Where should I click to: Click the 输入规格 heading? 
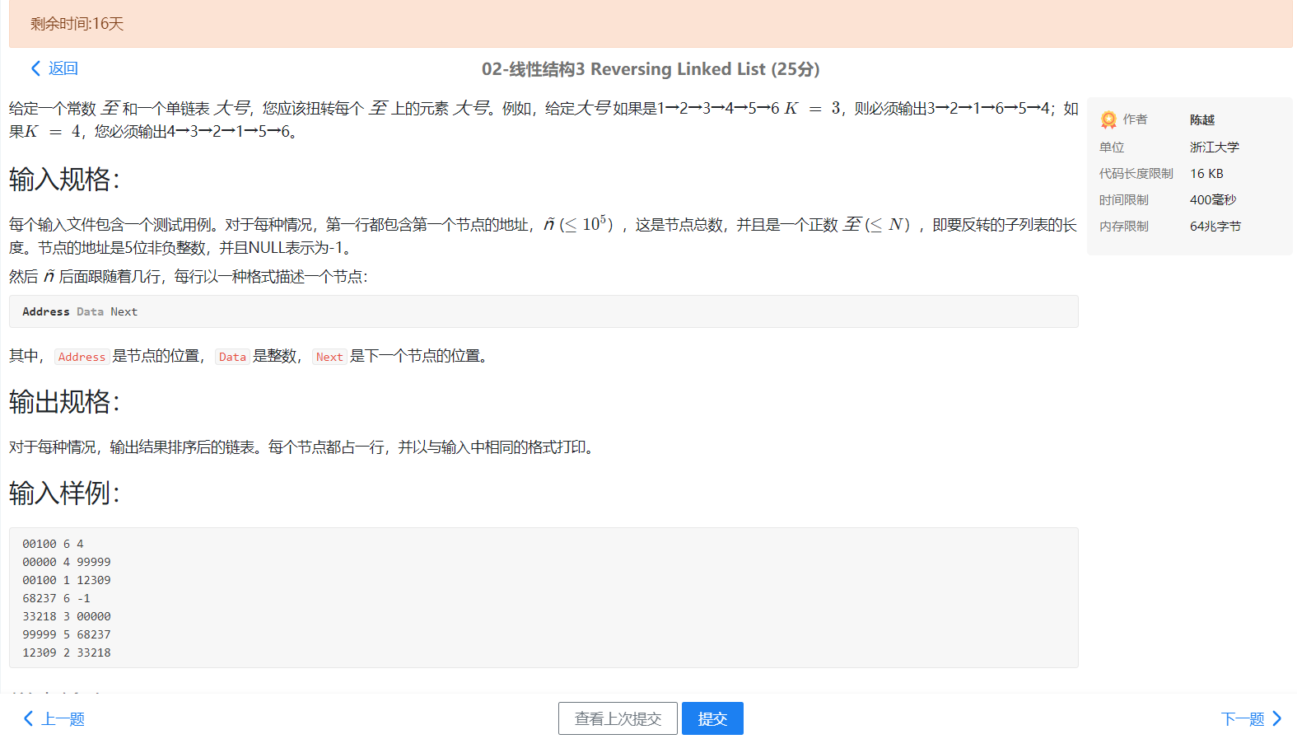(64, 179)
